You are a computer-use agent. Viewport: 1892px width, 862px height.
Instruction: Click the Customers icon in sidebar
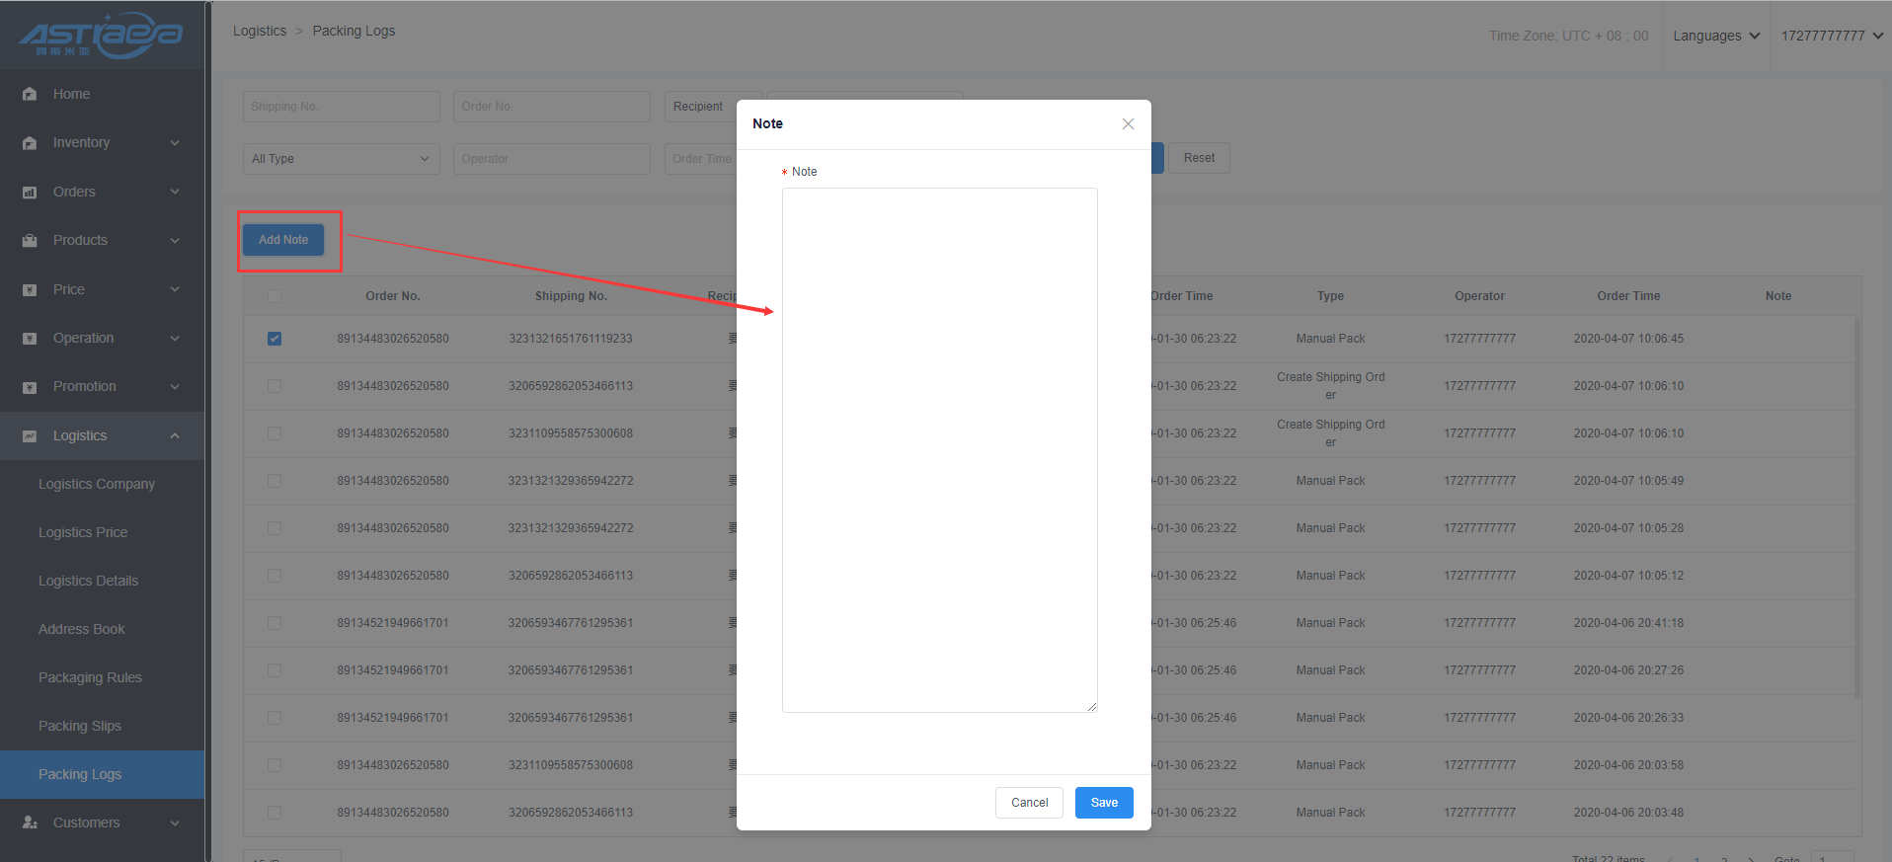tap(30, 823)
